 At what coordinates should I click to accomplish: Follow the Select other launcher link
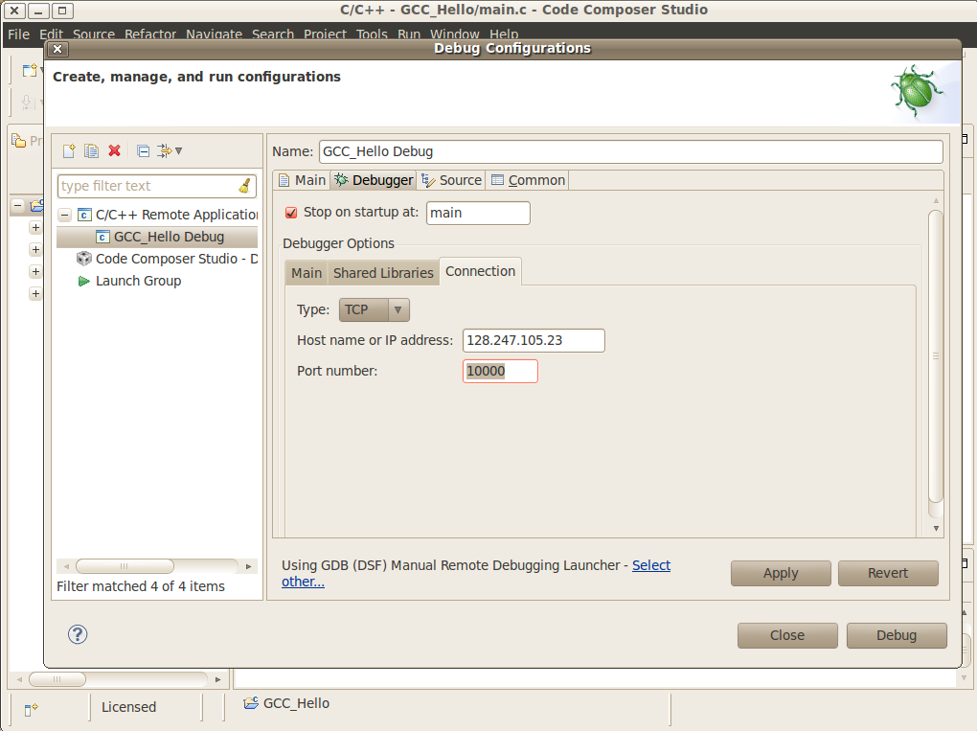point(651,565)
